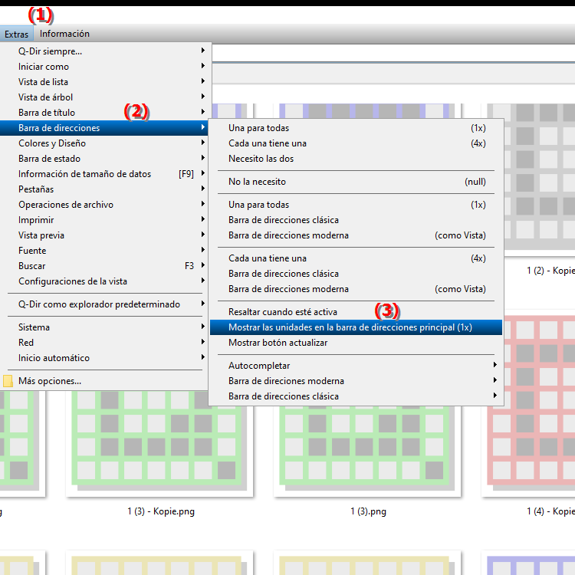Open the Red submenu

(104, 343)
